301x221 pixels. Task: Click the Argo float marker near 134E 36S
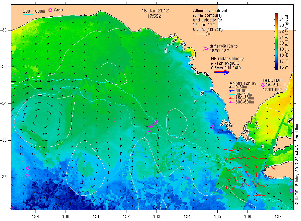(187, 178)
